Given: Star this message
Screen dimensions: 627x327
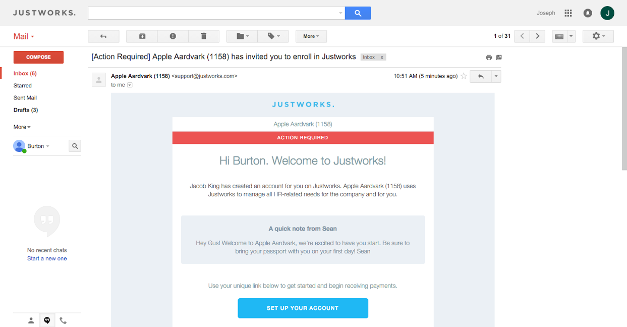Looking at the screenshot, I should click(464, 76).
